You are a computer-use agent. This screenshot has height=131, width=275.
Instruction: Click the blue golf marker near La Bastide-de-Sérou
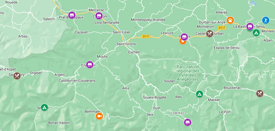coord(266,20)
